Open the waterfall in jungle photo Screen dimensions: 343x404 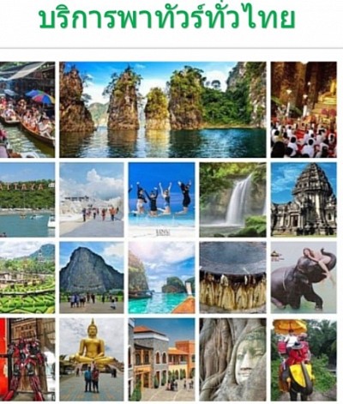(x=232, y=200)
